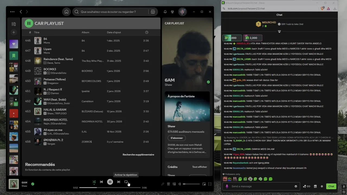Skip to previous track

101,182
